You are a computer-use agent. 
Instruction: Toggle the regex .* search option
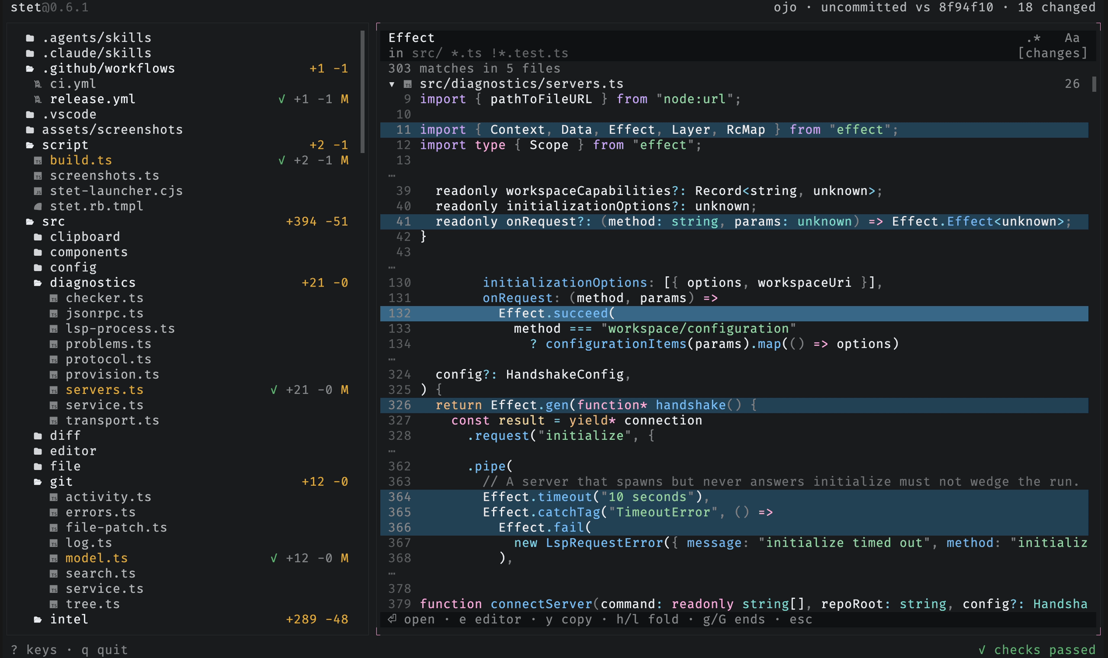tap(1034, 38)
